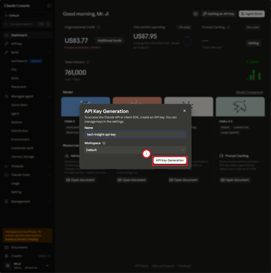Viewport: 271px width, 273px height.
Task: Click the Feedback footer link
Action: pos(185,266)
